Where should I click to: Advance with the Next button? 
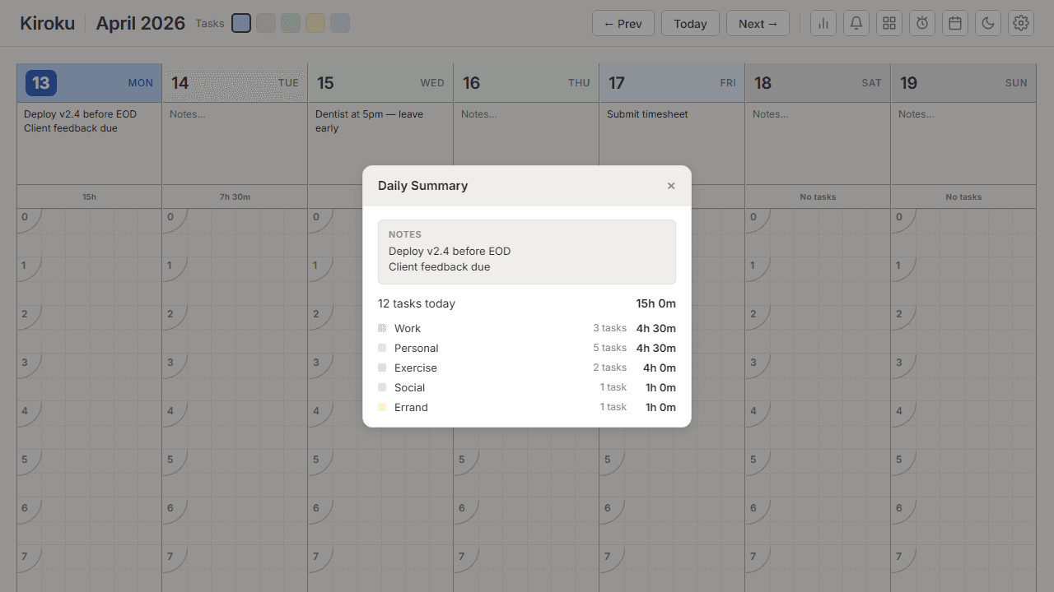(758, 23)
